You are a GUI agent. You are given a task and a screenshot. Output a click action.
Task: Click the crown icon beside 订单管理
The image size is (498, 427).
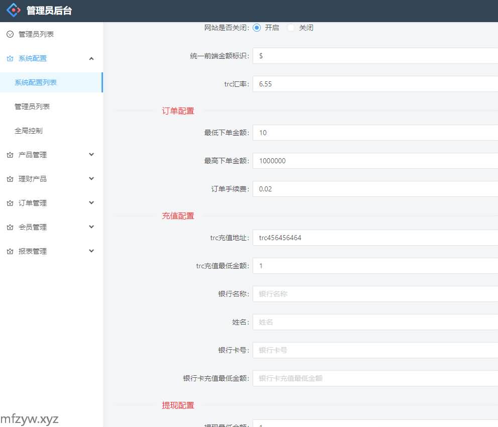pyautogui.click(x=10, y=203)
